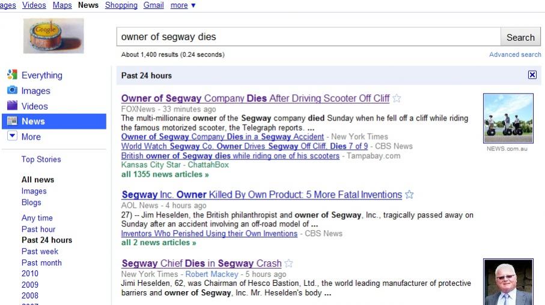
Task: Open the Shopping tab in top bar
Action: click(121, 5)
